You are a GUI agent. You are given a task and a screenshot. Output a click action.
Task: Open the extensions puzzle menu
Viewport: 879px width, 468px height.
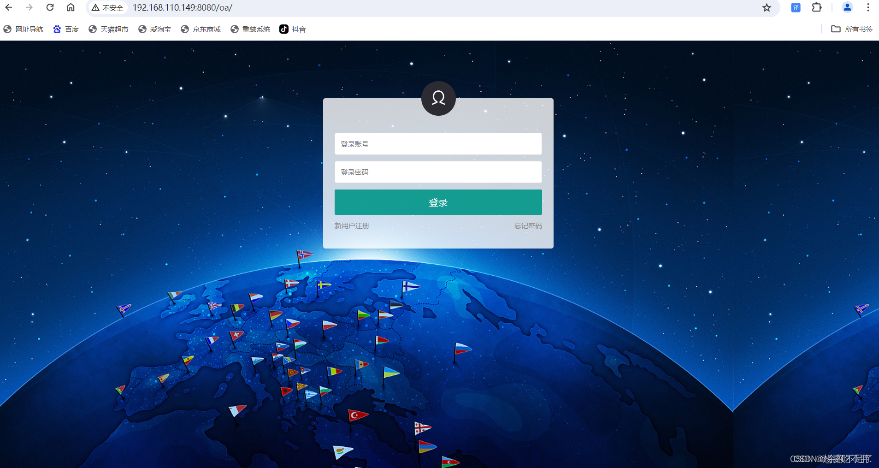tap(816, 7)
